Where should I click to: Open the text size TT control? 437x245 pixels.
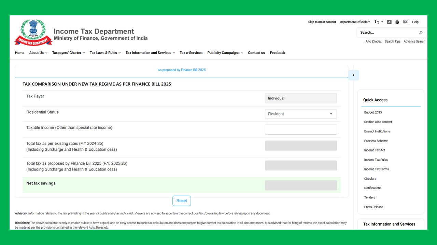click(378, 22)
